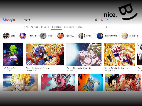Open the Tools filter options
Viewport: 142px width, 106px height.
point(105,27)
